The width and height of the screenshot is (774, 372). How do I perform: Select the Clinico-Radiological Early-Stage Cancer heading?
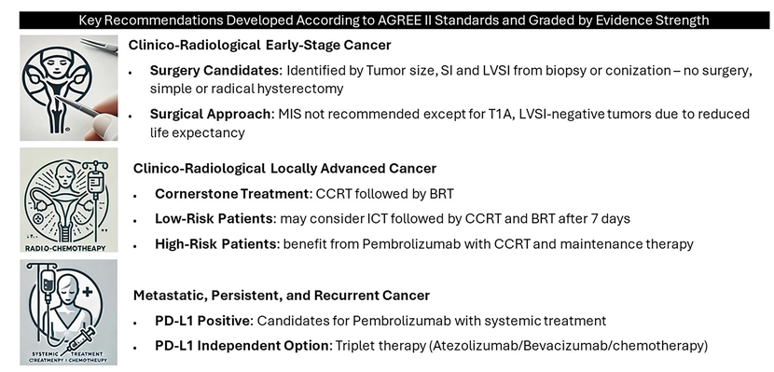[259, 46]
